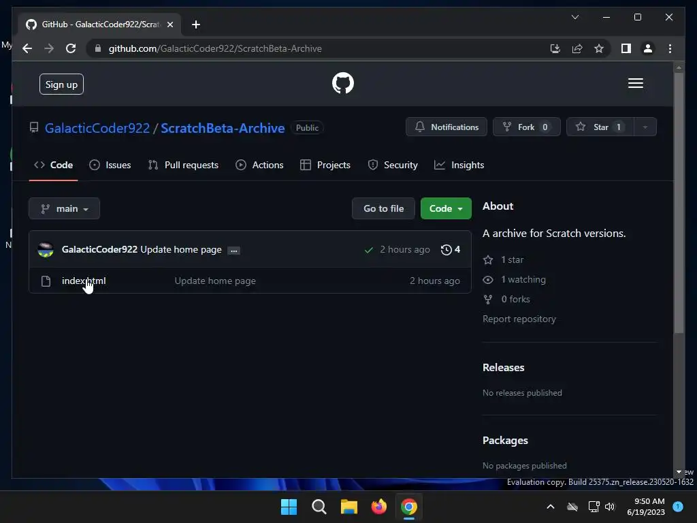Screen dimensions: 697x523
Task: Fork the repository
Action: coord(526,127)
